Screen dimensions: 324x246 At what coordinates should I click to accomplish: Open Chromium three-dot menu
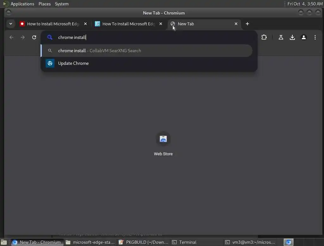click(315, 37)
